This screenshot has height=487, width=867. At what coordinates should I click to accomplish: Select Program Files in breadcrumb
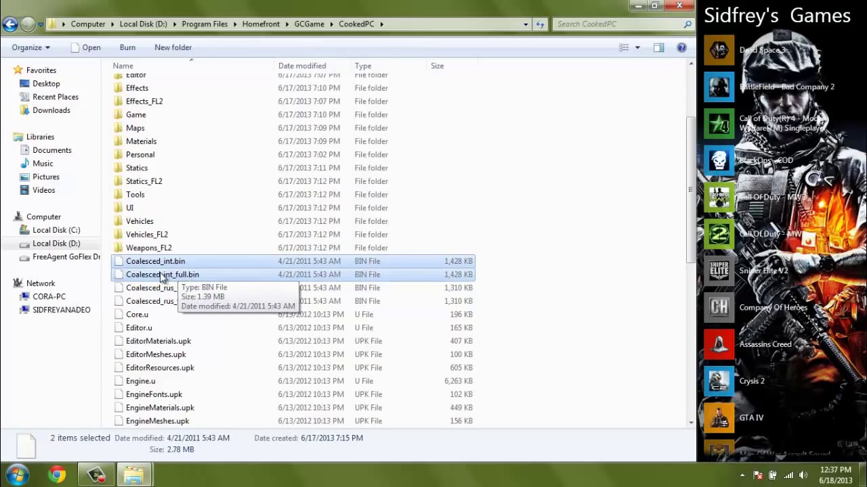point(205,24)
